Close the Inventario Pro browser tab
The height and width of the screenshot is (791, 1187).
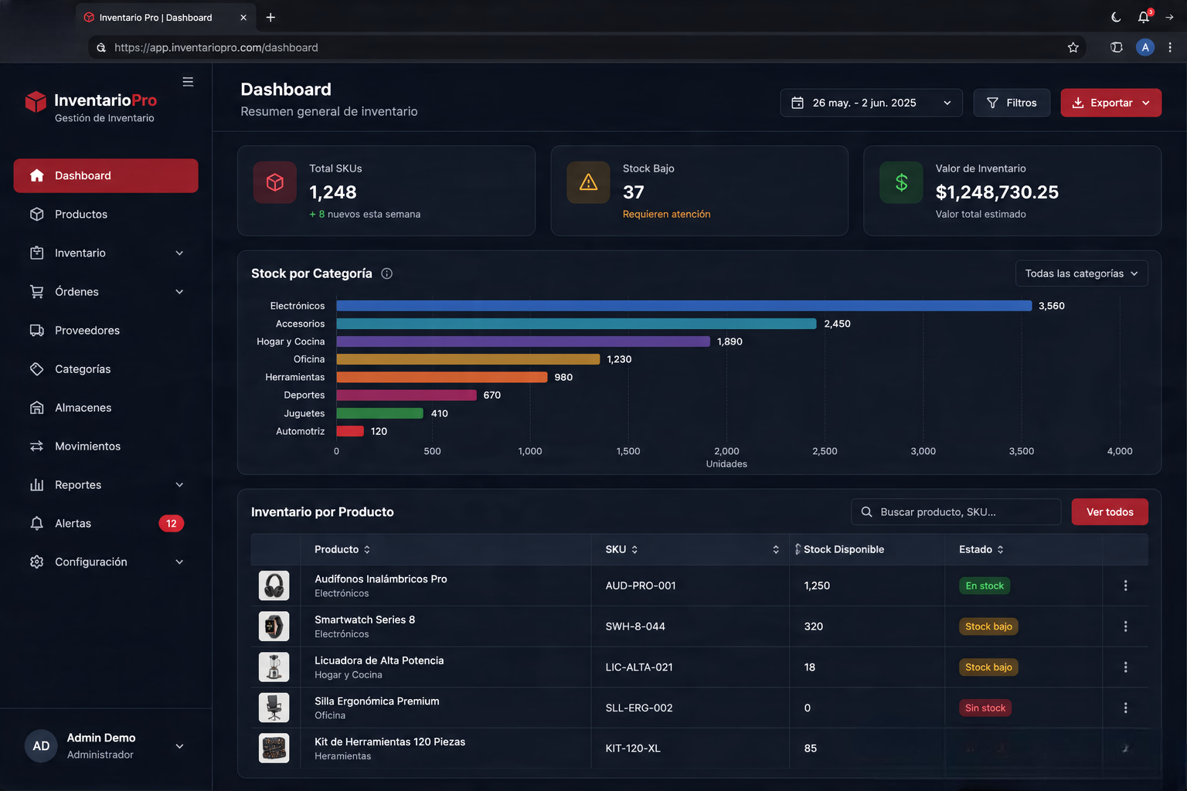pos(243,17)
